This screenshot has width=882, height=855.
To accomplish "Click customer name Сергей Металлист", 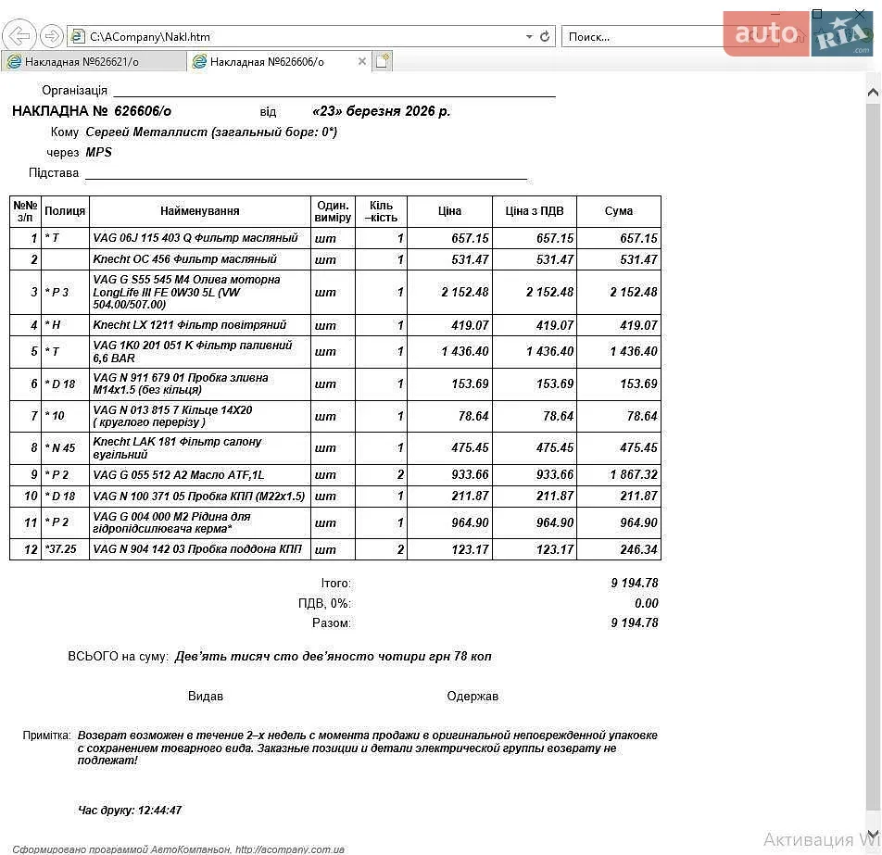I will coord(146,132).
